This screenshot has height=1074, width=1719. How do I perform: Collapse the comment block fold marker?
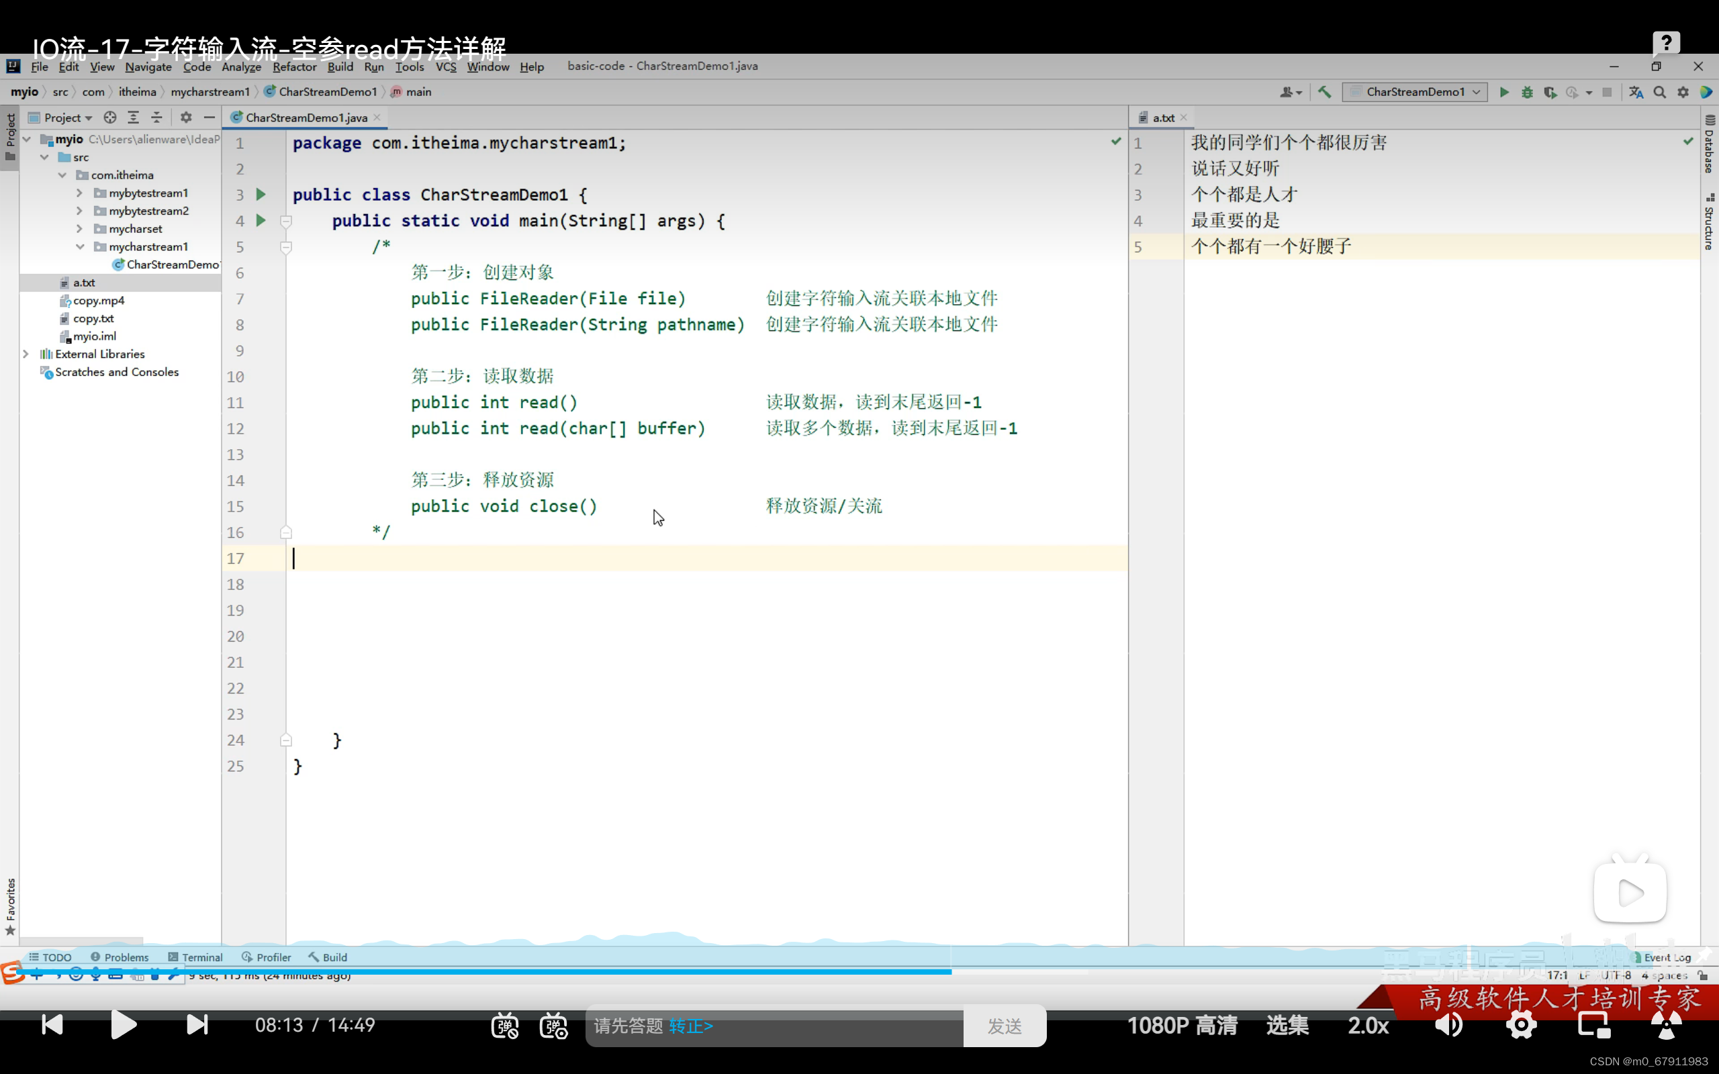click(285, 247)
